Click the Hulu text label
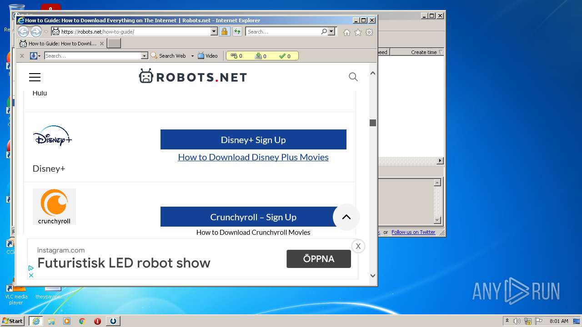This screenshot has height=327, width=582. tap(40, 93)
